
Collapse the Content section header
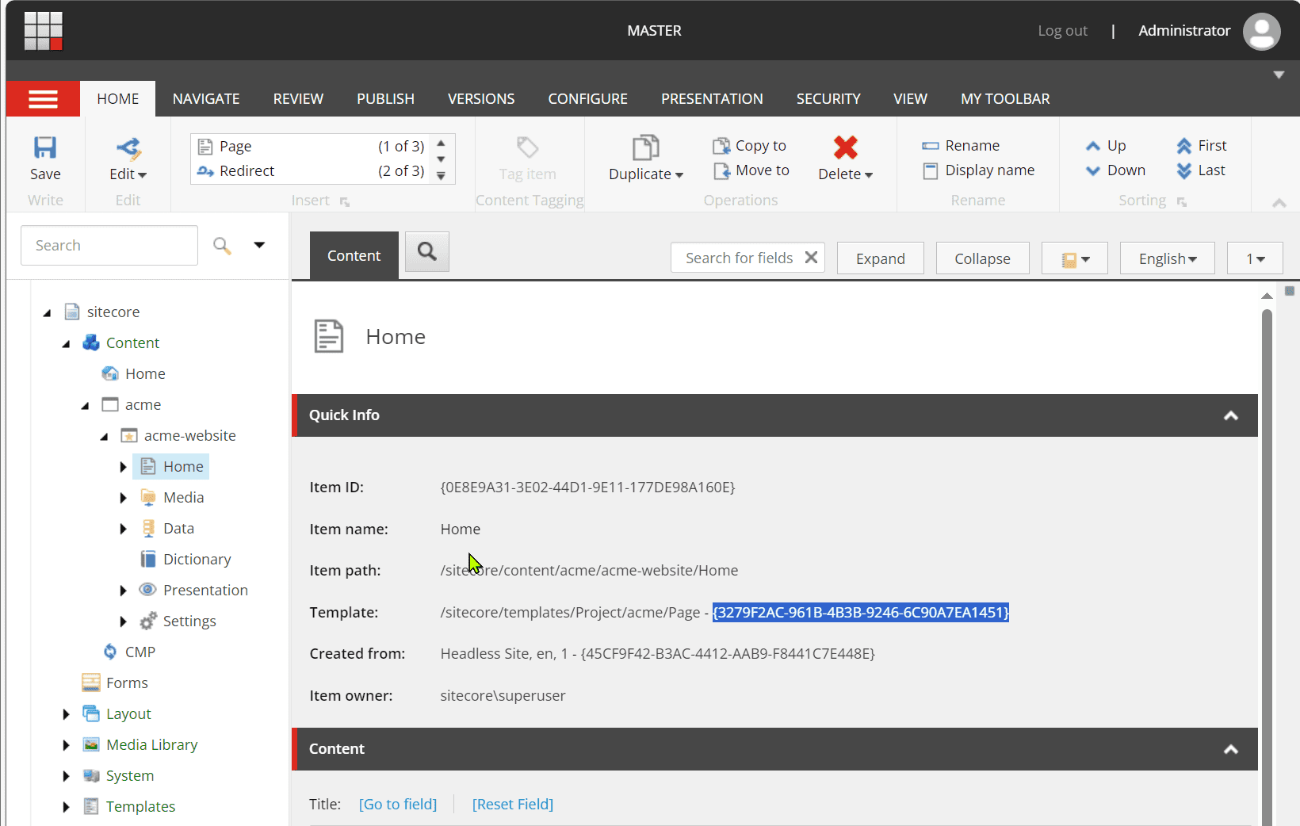[x=1230, y=749]
